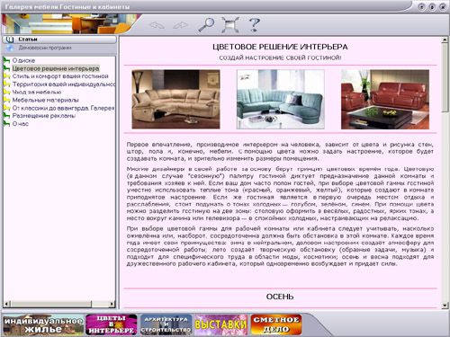Open От классики до авангарда gallery
450x337 pixels.
pyautogui.click(x=64, y=108)
